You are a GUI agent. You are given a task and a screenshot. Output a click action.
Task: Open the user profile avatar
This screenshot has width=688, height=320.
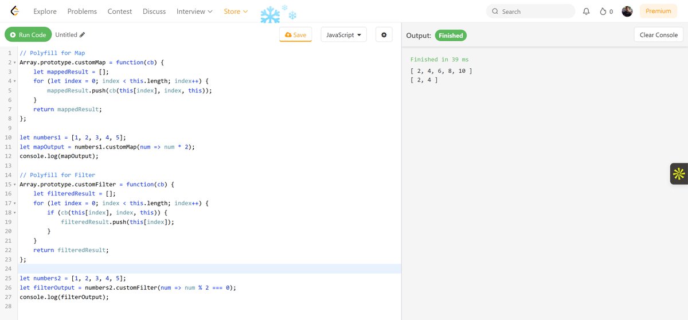click(x=627, y=11)
